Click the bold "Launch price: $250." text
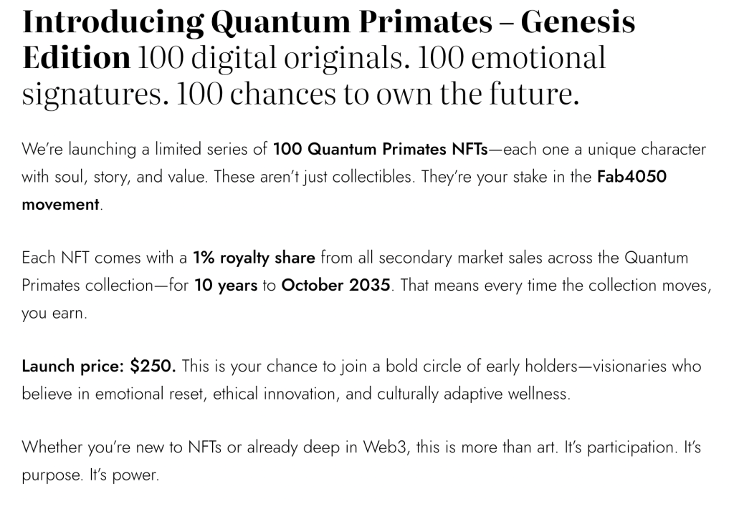 click(99, 367)
